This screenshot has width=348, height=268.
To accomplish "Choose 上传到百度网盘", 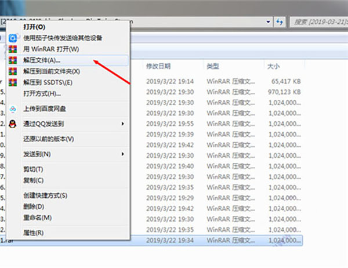I will (68, 109).
